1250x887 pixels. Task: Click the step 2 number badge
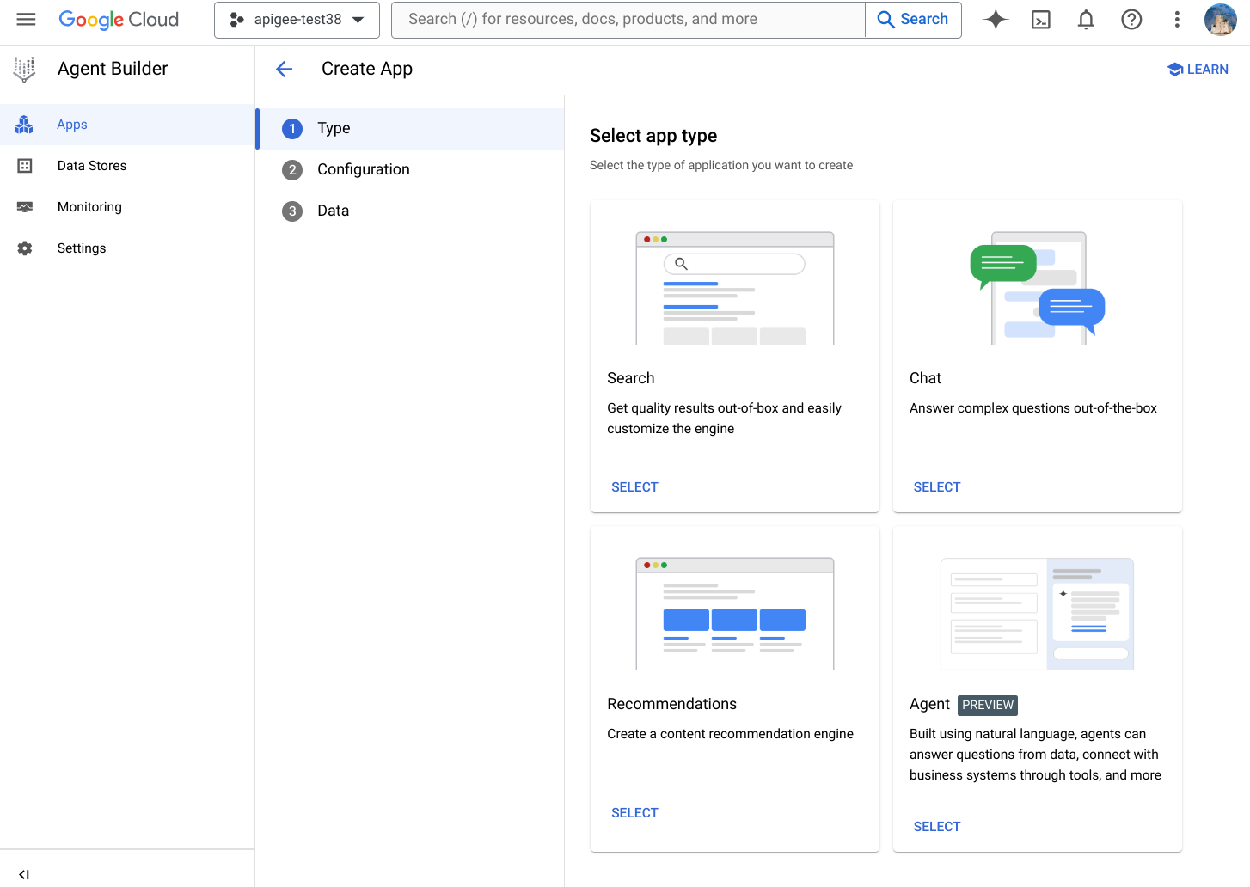292,170
